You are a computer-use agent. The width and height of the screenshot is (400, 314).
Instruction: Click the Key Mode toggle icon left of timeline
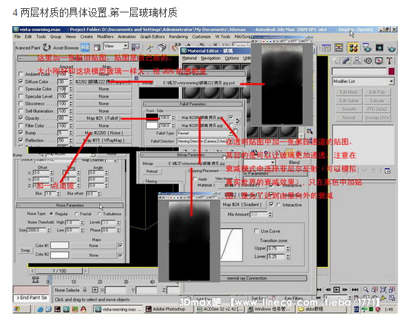click(x=36, y=280)
